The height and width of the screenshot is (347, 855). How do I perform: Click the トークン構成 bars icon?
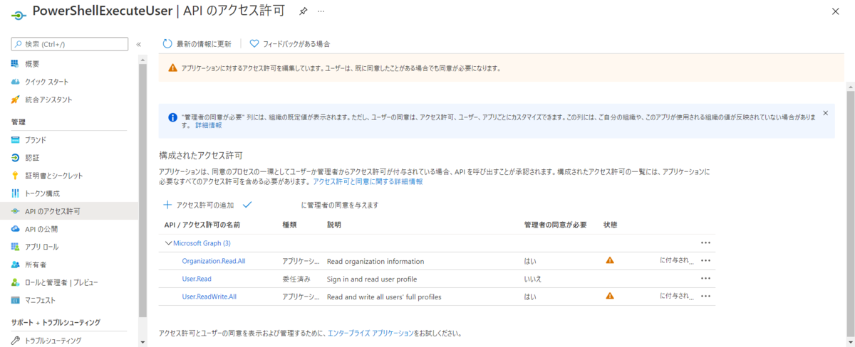coord(16,193)
